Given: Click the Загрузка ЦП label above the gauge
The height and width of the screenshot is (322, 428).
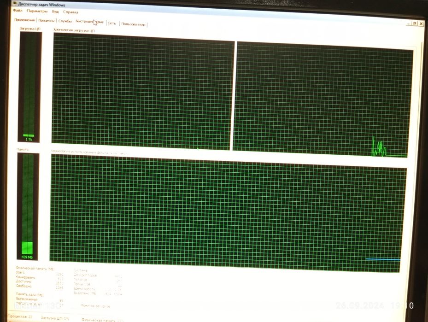Looking at the screenshot, I should coord(30,29).
